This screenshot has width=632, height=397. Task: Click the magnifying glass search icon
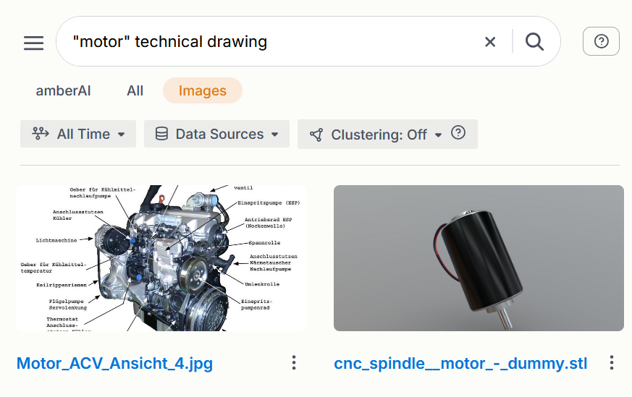click(x=534, y=42)
